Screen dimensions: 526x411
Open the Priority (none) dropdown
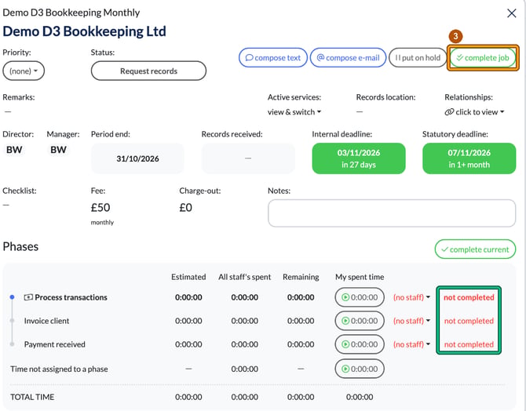coord(24,71)
